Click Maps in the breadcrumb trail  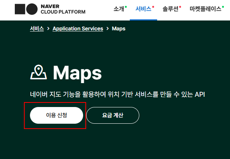[x=118, y=28]
